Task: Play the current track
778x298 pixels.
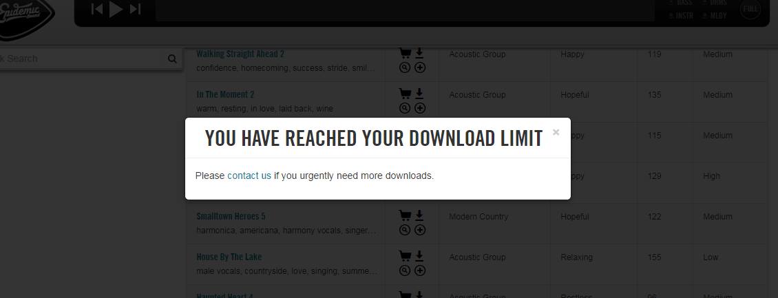Action: pos(116,9)
